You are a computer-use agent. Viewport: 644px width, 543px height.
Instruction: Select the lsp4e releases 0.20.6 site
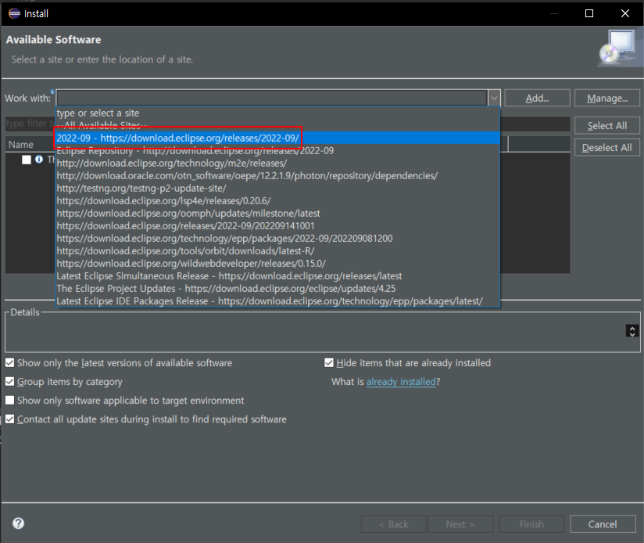coord(277,200)
